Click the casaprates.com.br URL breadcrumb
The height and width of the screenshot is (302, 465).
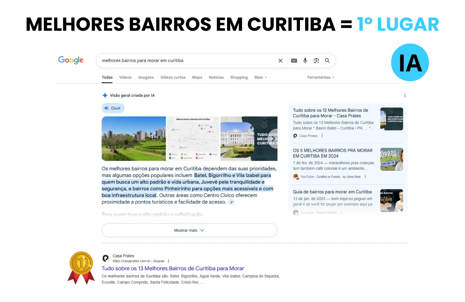pos(138,261)
